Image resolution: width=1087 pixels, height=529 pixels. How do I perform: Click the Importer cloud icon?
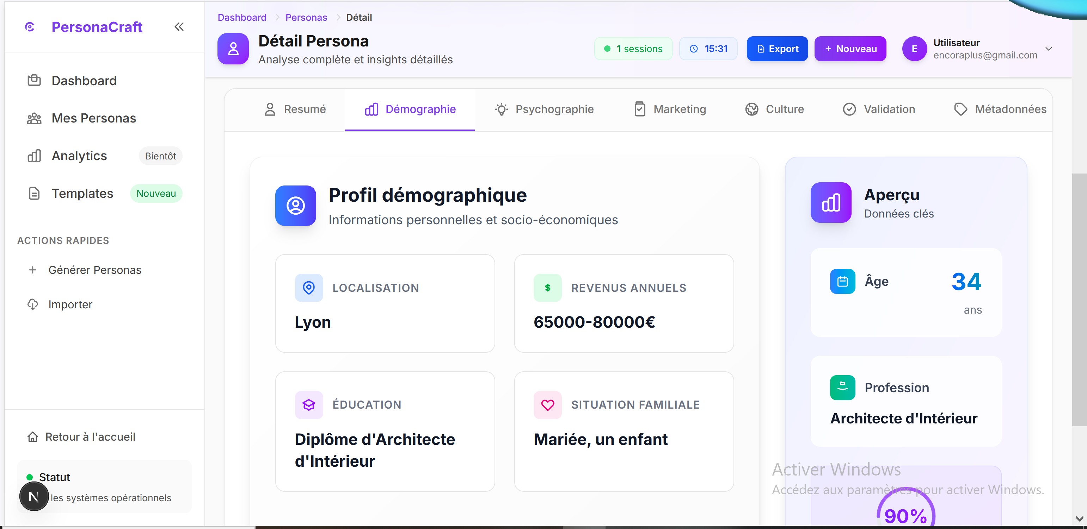pos(32,304)
